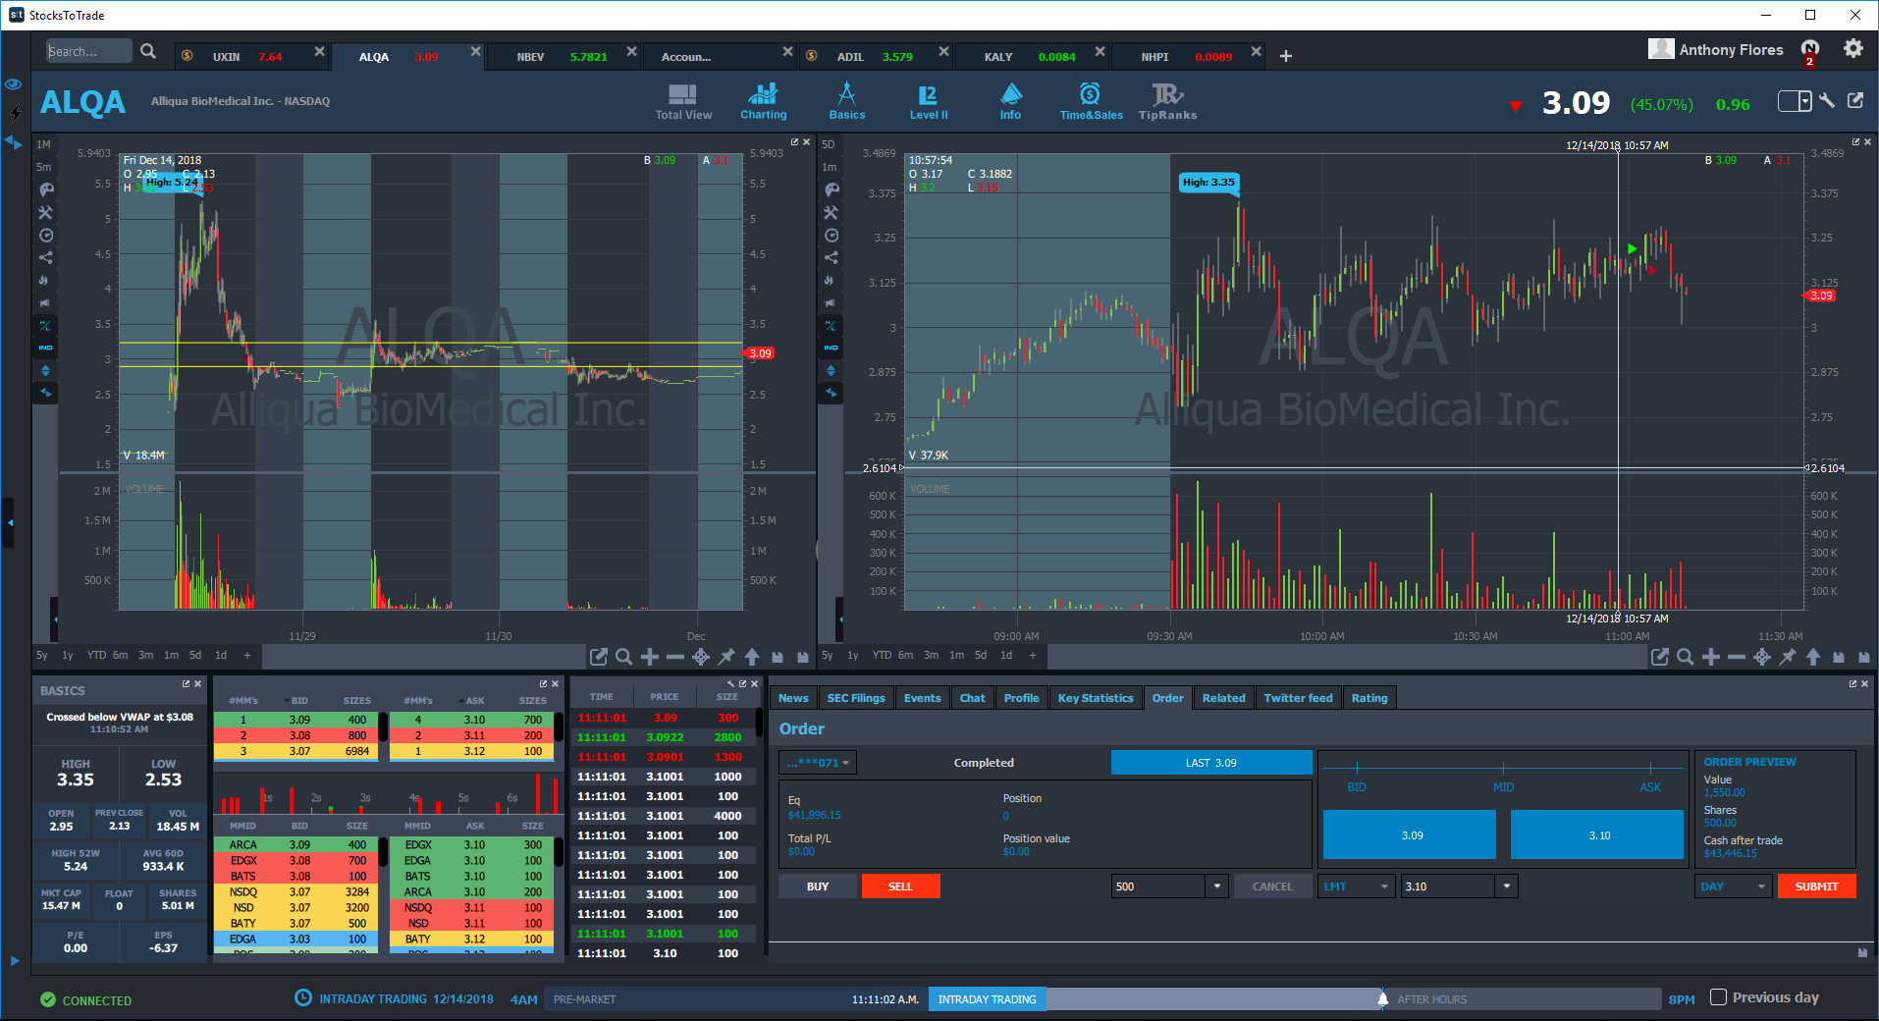Image resolution: width=1879 pixels, height=1021 pixels.
Task: Zoom in on the intraday chart
Action: point(1711,657)
